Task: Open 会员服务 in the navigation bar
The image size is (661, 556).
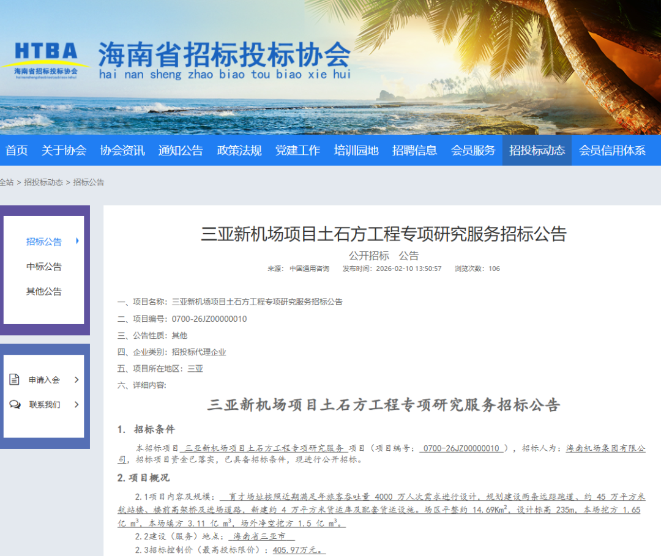Action: click(473, 150)
